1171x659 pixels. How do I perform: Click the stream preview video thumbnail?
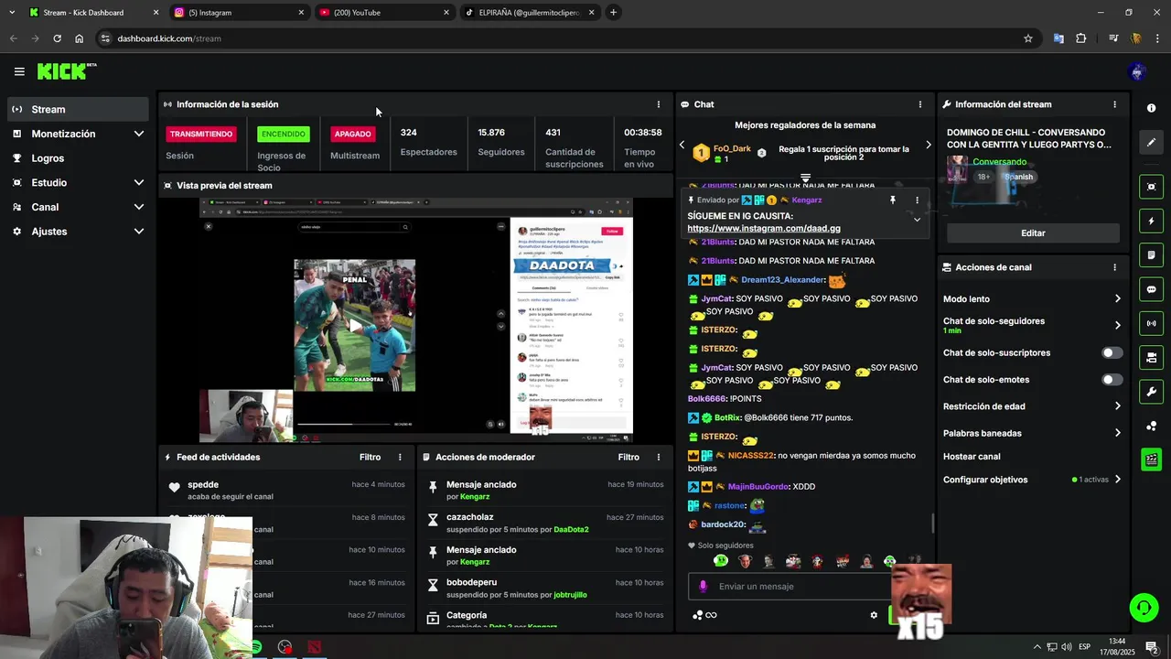click(416, 320)
